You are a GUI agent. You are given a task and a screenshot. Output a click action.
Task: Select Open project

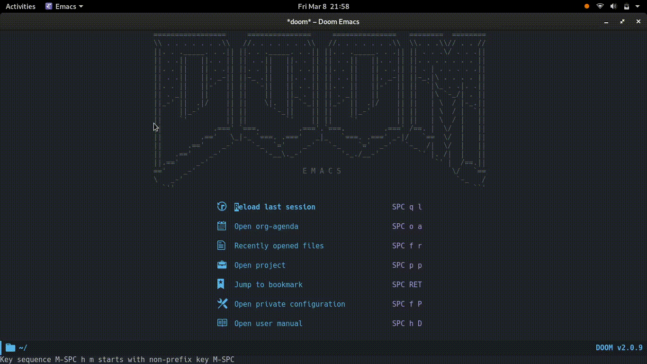pyautogui.click(x=260, y=265)
